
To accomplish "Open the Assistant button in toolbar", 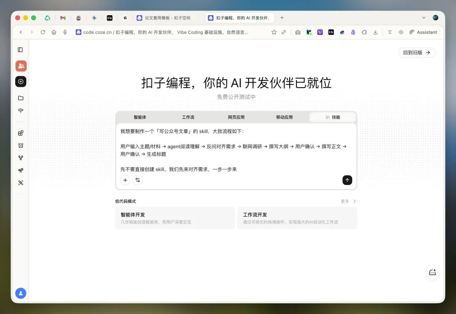I will point(423,32).
